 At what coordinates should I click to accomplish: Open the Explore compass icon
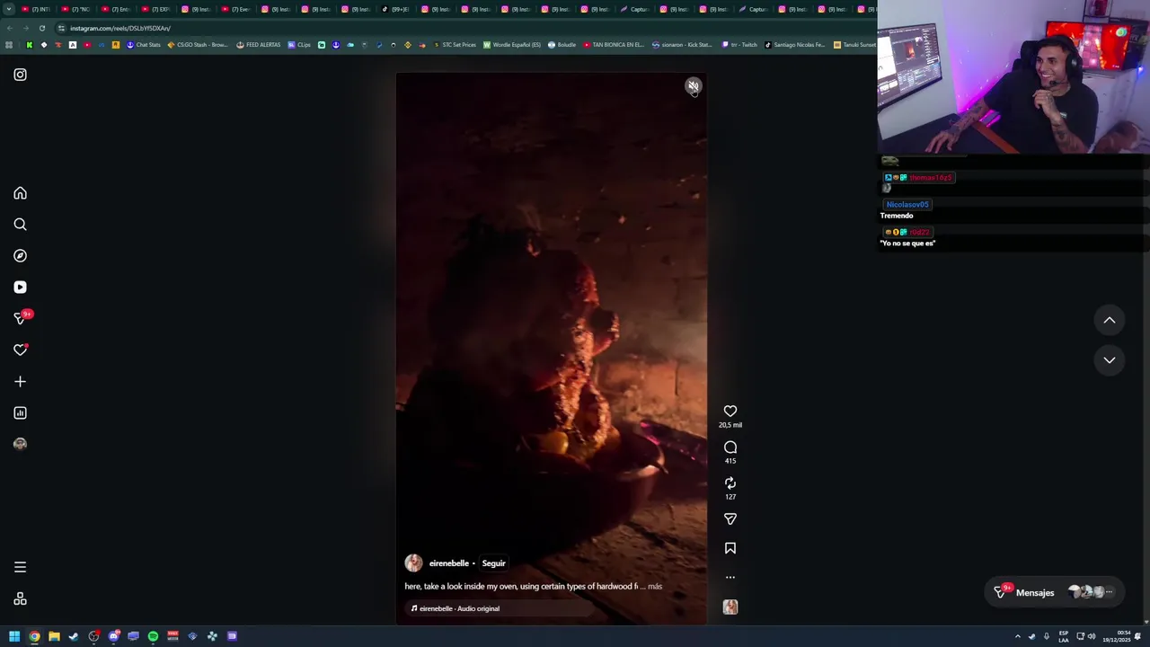[20, 256]
